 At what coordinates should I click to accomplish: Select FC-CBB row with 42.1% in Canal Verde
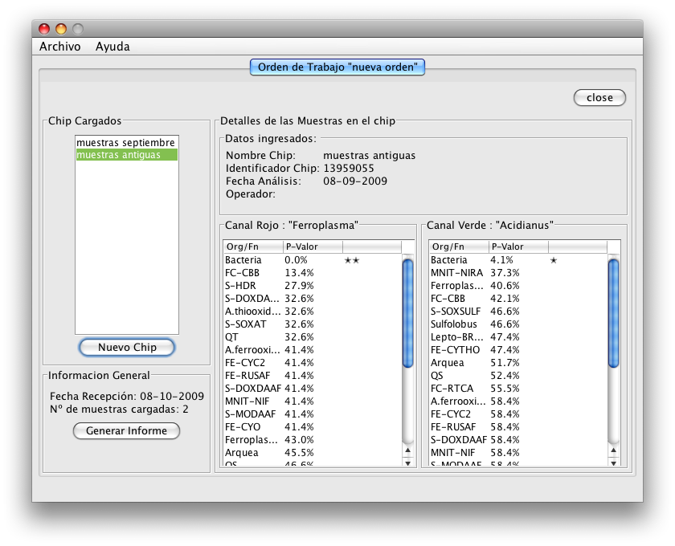[x=518, y=299]
